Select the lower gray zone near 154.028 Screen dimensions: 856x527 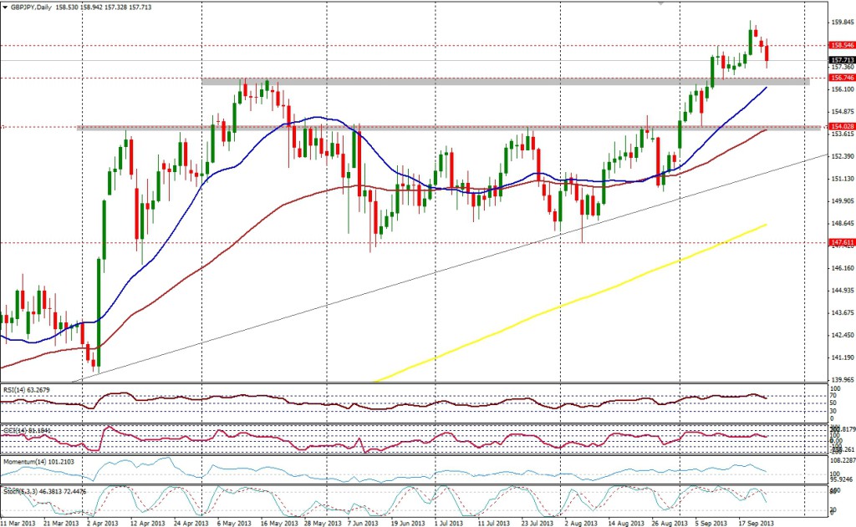click(418, 128)
